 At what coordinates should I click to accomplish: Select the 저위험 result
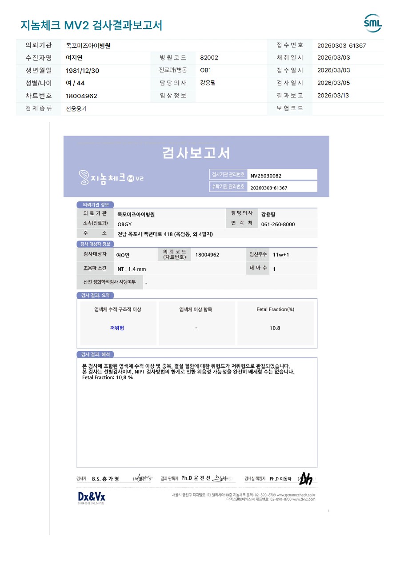[x=117, y=328]
